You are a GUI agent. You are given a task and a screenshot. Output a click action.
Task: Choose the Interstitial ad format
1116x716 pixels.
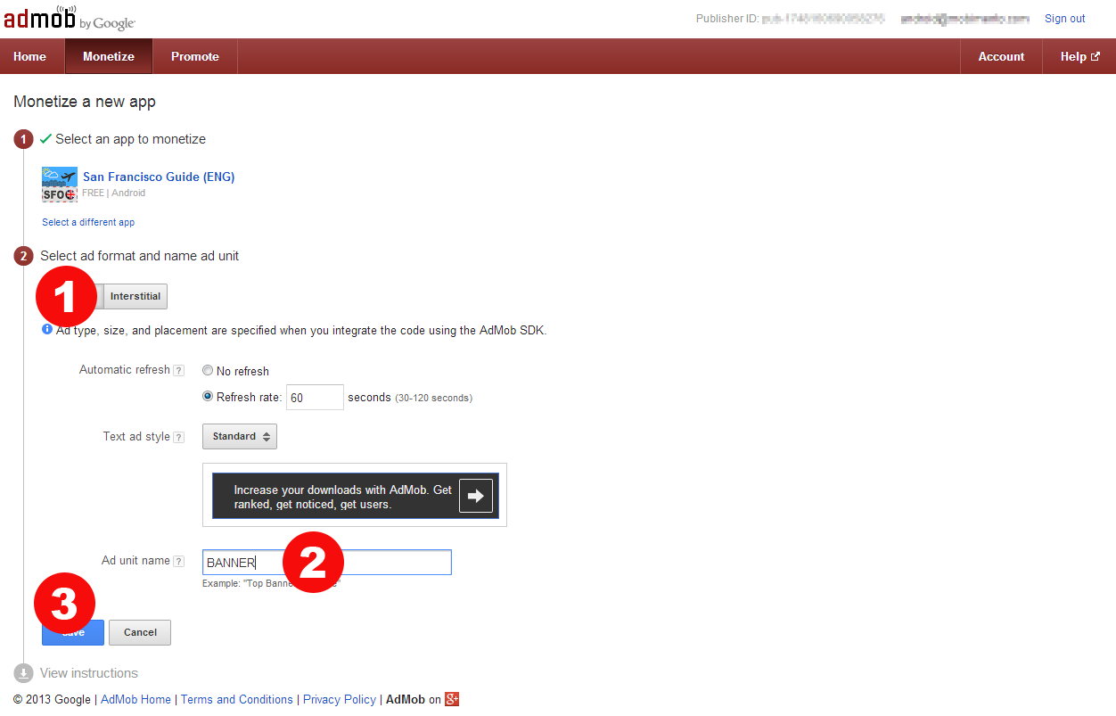click(x=135, y=296)
